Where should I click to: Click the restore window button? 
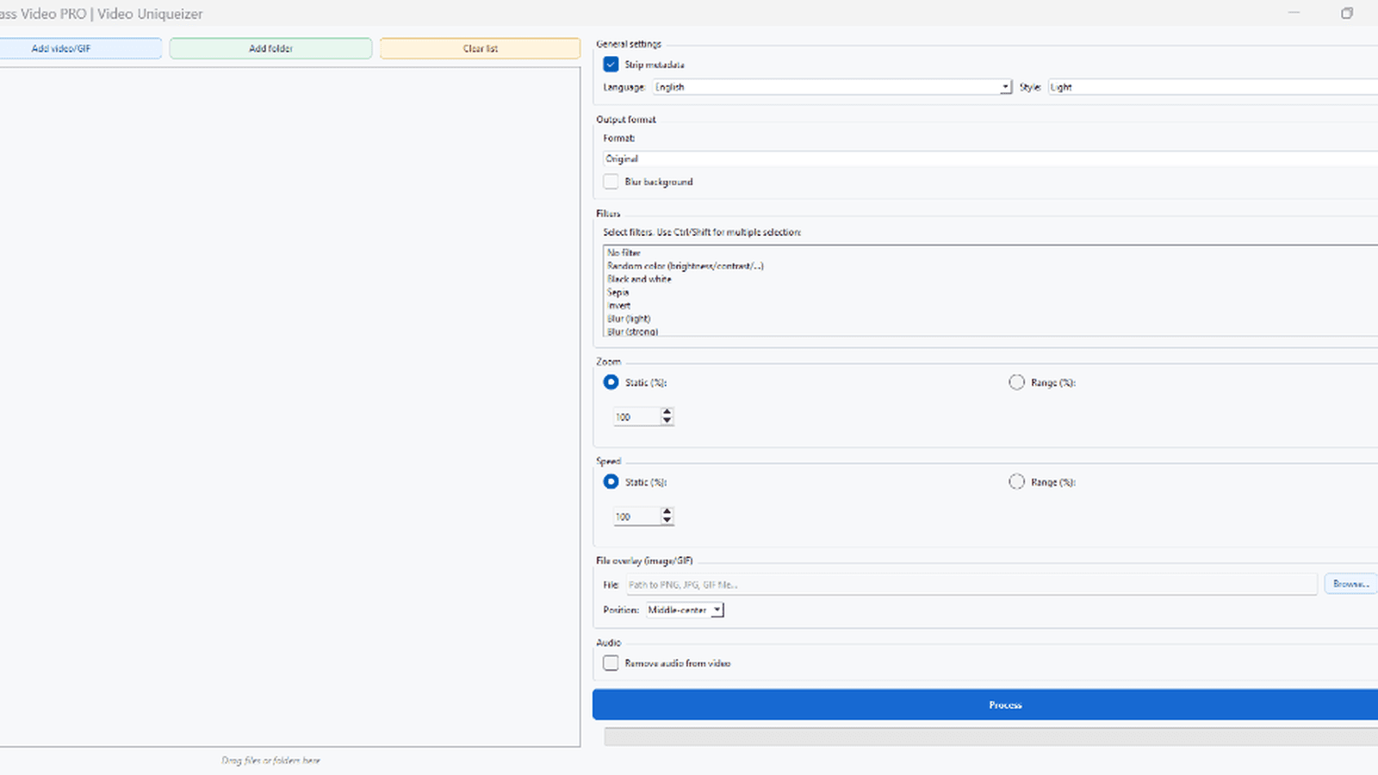[x=1347, y=13]
